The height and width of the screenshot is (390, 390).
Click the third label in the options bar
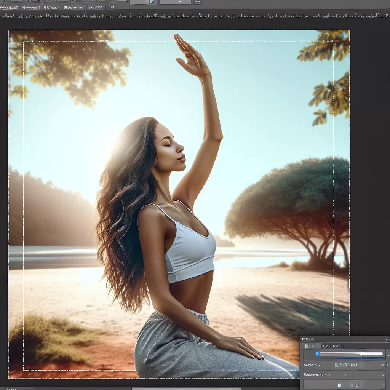[51, 7]
